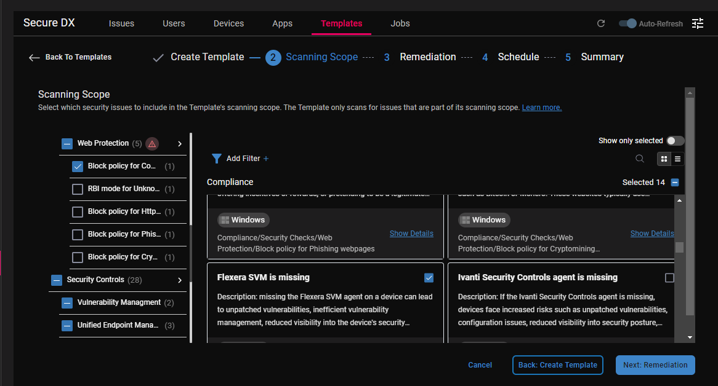718x386 pixels.
Task: Open the Devices tab
Action: pyautogui.click(x=228, y=23)
